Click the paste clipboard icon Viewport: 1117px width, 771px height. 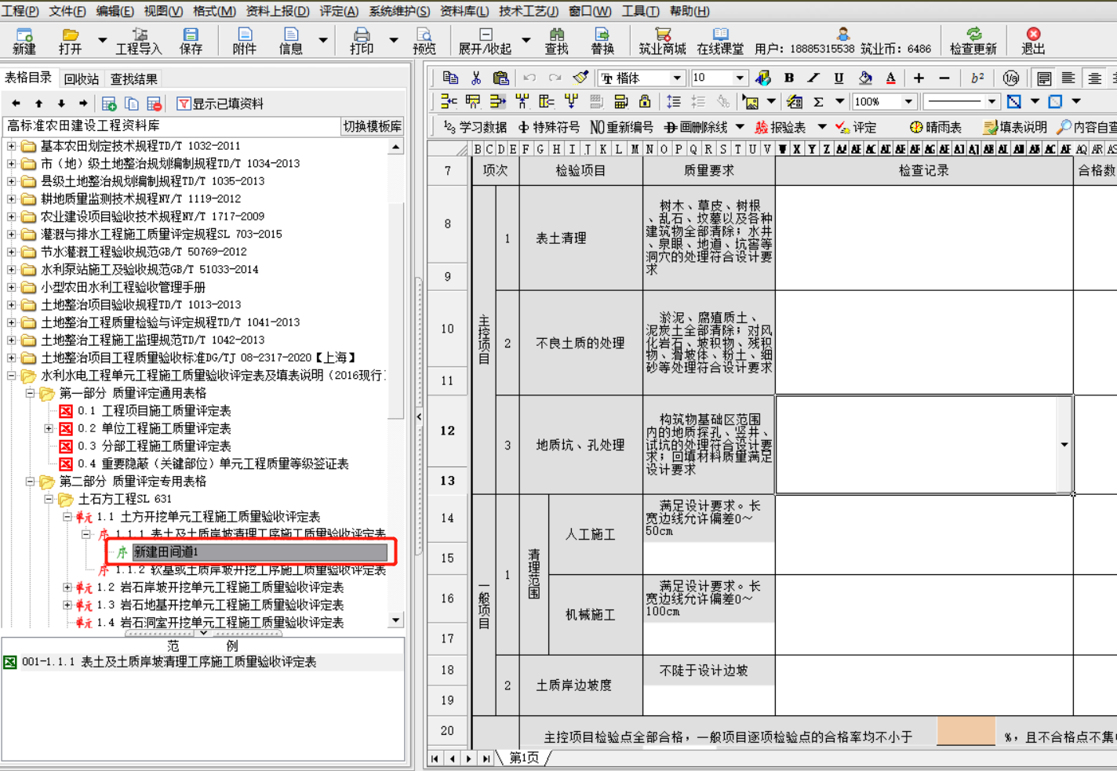click(500, 78)
